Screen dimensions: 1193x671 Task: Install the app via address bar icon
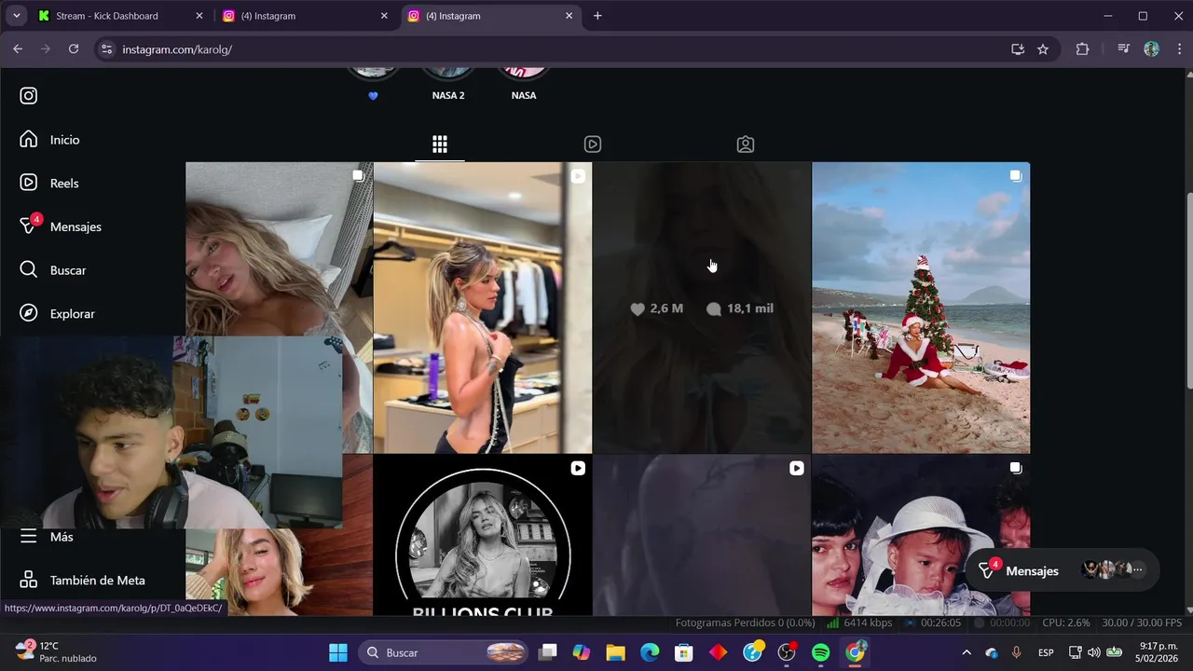1018,49
